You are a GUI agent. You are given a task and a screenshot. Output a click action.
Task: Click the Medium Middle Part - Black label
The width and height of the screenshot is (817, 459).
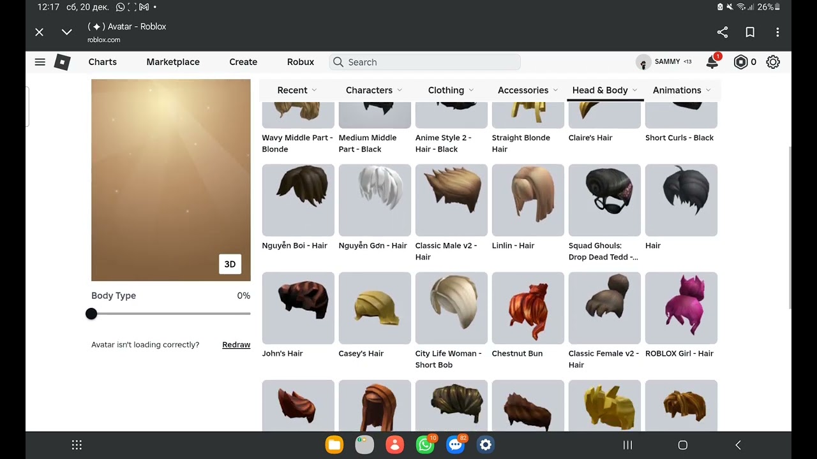click(368, 143)
